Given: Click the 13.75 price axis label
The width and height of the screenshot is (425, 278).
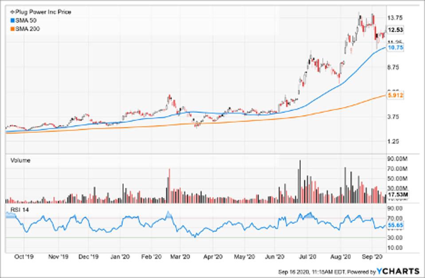Looking at the screenshot, I should click(395, 18).
